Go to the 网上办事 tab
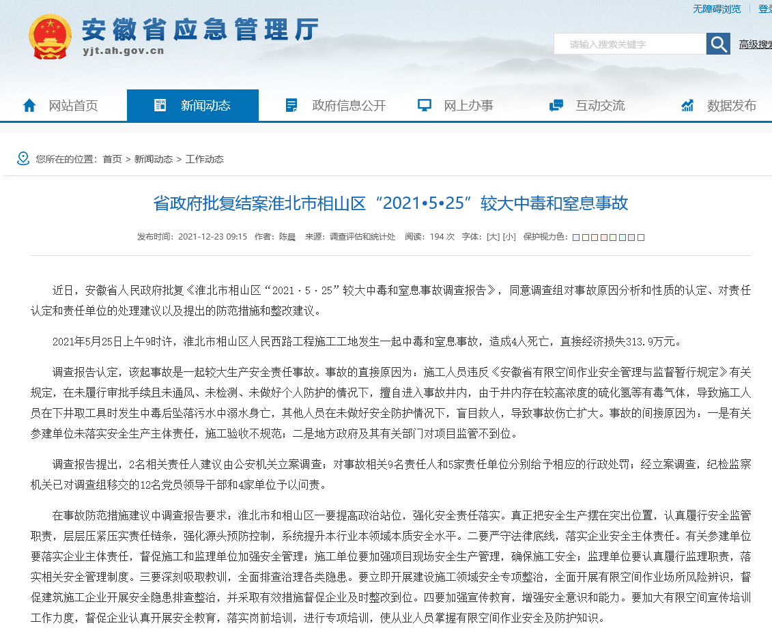 pyautogui.click(x=468, y=106)
